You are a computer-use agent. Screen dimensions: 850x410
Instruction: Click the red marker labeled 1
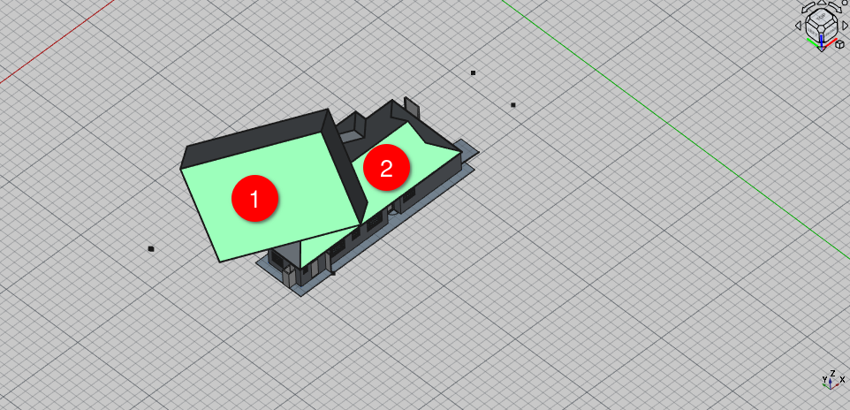click(x=254, y=199)
